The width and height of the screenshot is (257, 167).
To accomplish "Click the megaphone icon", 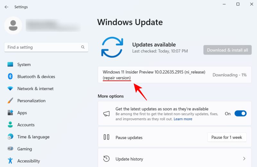I will 106,114.
